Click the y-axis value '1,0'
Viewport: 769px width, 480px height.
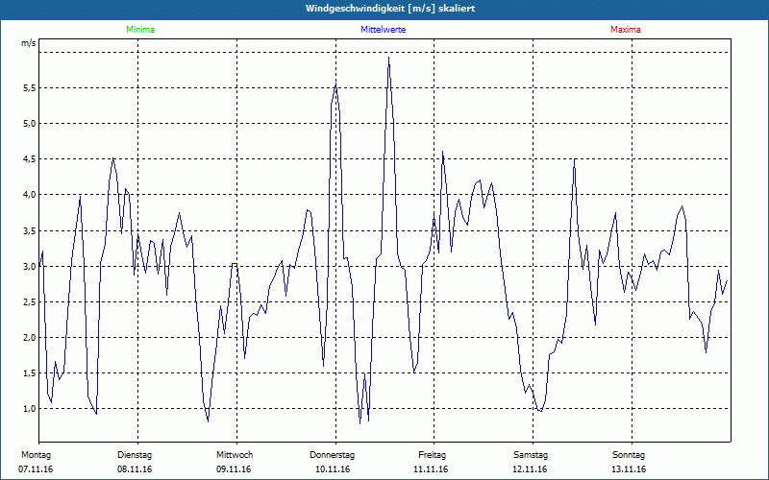pyautogui.click(x=30, y=409)
